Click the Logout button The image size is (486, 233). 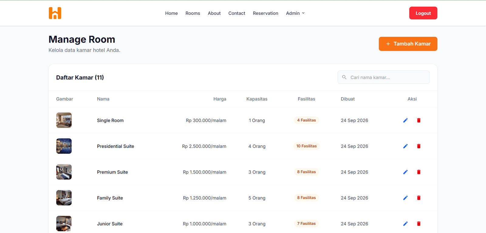coord(423,13)
